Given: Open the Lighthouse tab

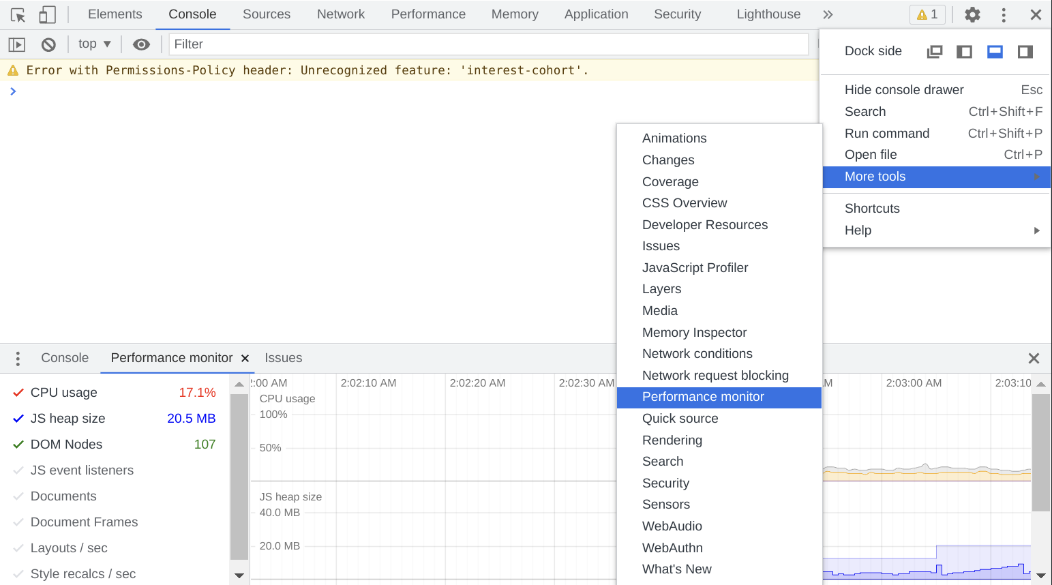Looking at the screenshot, I should pos(768,14).
